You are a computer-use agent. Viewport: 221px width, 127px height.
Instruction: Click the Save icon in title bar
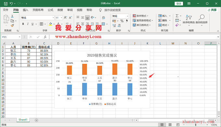[x=6, y=4]
